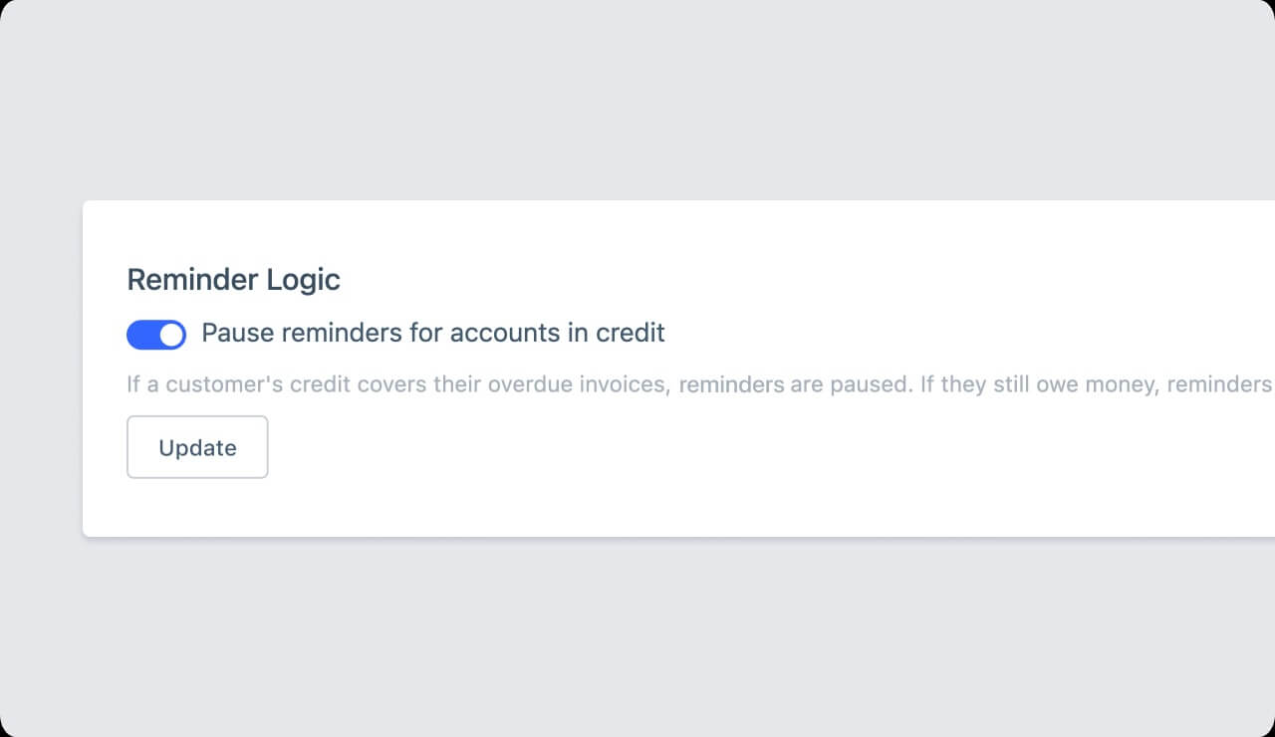This screenshot has height=737, width=1275.
Task: Toggle the Pause reminders switch
Action: [156, 335]
